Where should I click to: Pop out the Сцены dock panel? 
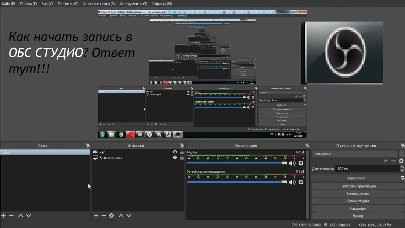(x=88, y=146)
